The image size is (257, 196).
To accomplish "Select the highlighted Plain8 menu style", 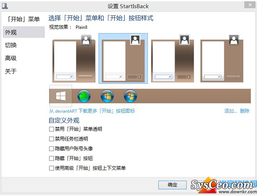I will coord(123,58).
